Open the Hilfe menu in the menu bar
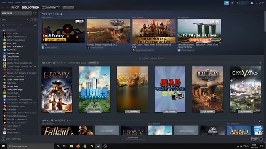The height and width of the screenshot is (149, 266). click(x=30, y=2)
